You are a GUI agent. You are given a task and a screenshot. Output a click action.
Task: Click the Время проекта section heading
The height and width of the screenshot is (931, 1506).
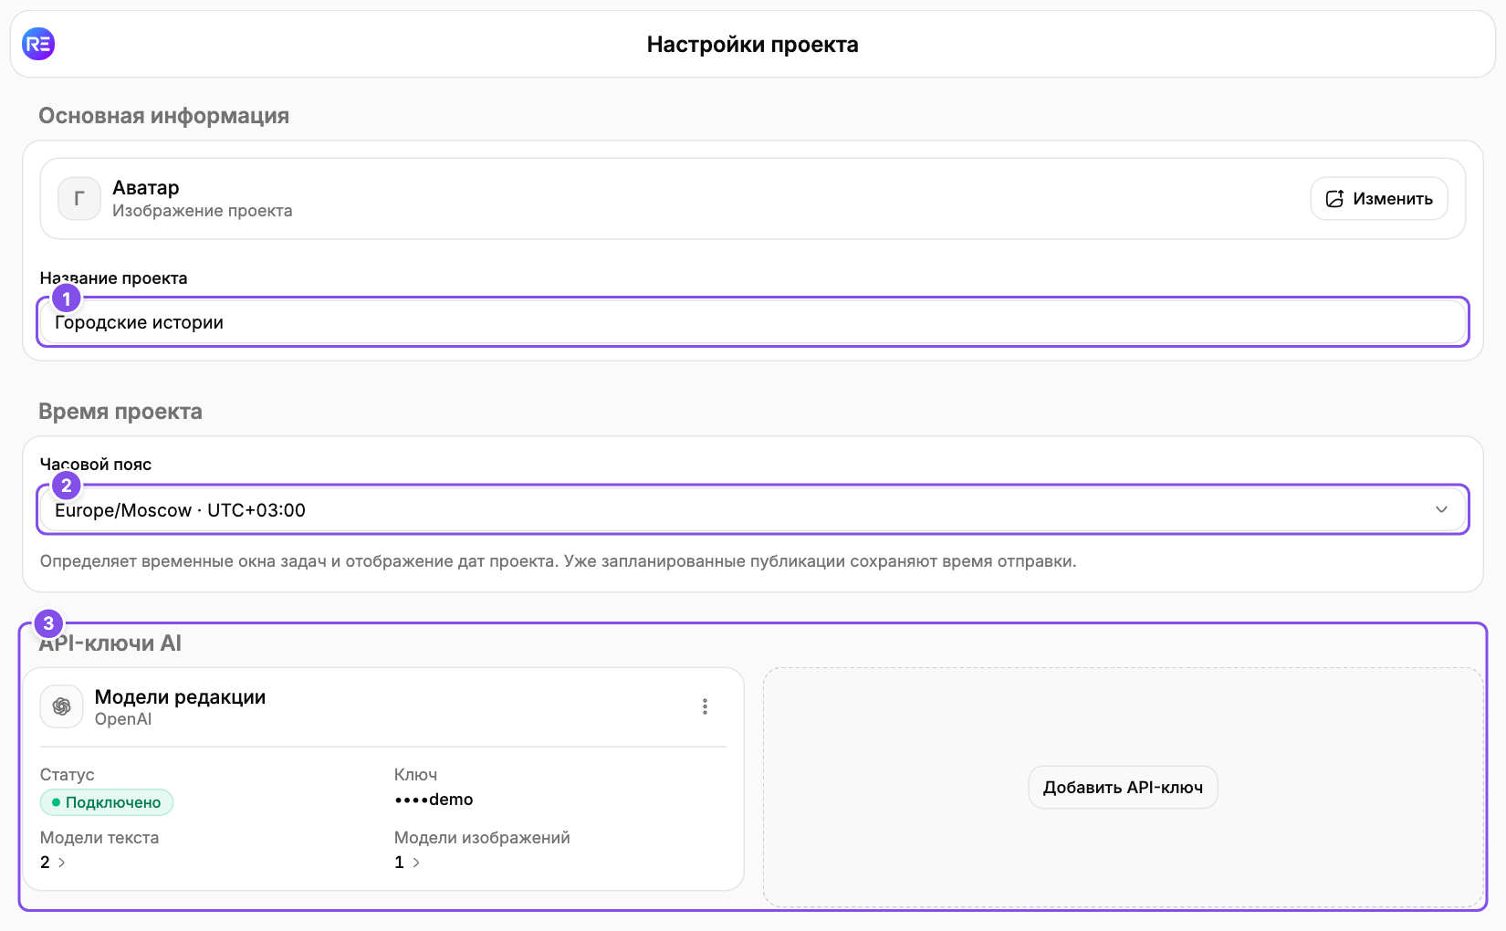coord(120,412)
